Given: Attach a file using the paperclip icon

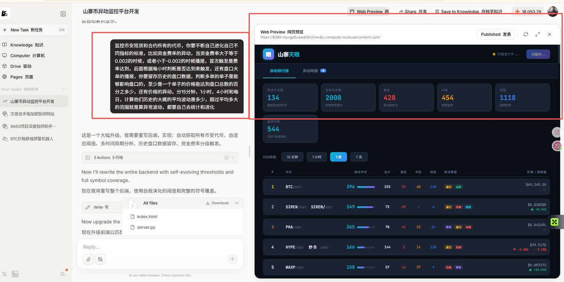Looking at the screenshot, I should (88, 259).
